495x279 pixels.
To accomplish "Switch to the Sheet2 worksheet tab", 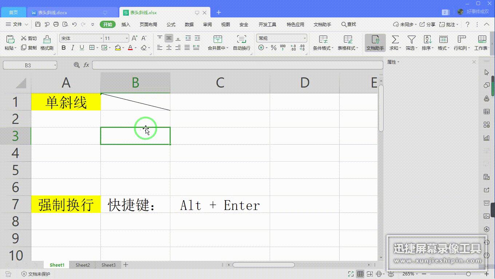I will tap(82, 265).
